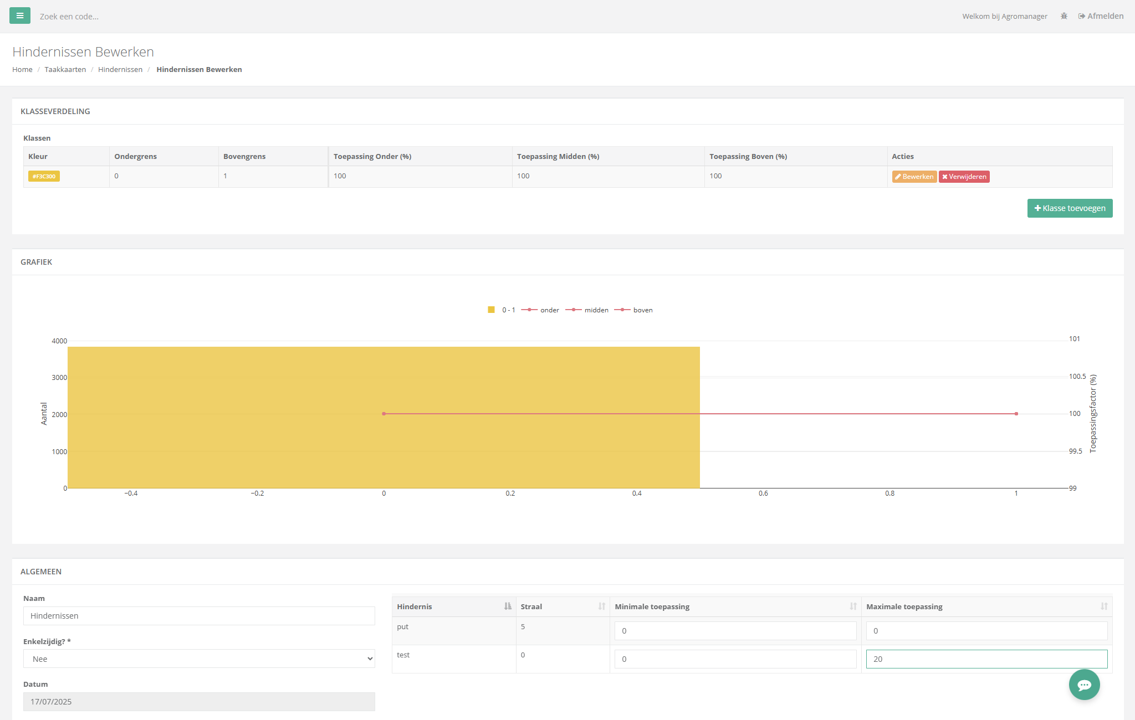This screenshot has width=1135, height=720.
Task: Click Maximale toepassing field for test
Action: click(986, 659)
